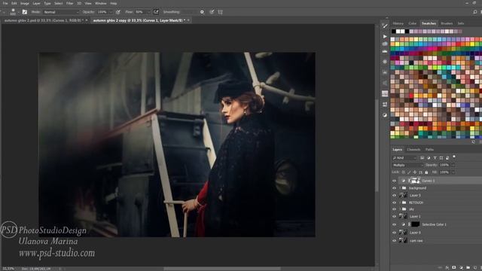Switch to the Paths tab
Image resolution: width=482 pixels, height=271 pixels.
[429, 150]
